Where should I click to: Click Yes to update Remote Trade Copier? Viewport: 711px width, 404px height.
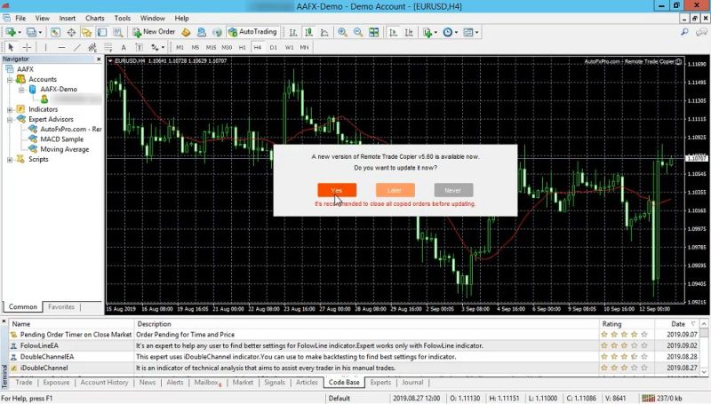coord(337,190)
